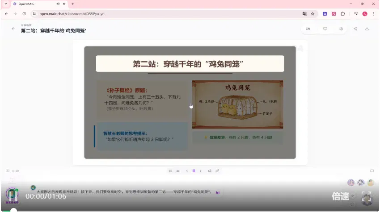Image resolution: width=380 pixels, height=212 pixels.
Task: Click the 智慧王老师 teacher avatar
Action: (12, 194)
